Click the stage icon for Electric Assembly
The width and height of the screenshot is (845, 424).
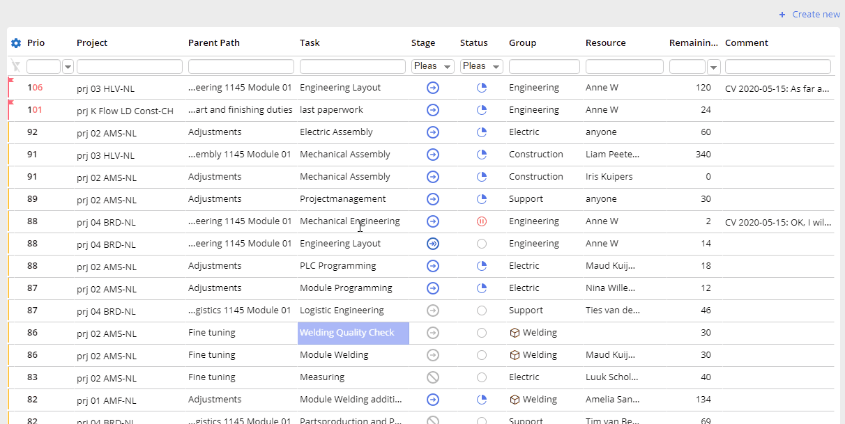[433, 132]
